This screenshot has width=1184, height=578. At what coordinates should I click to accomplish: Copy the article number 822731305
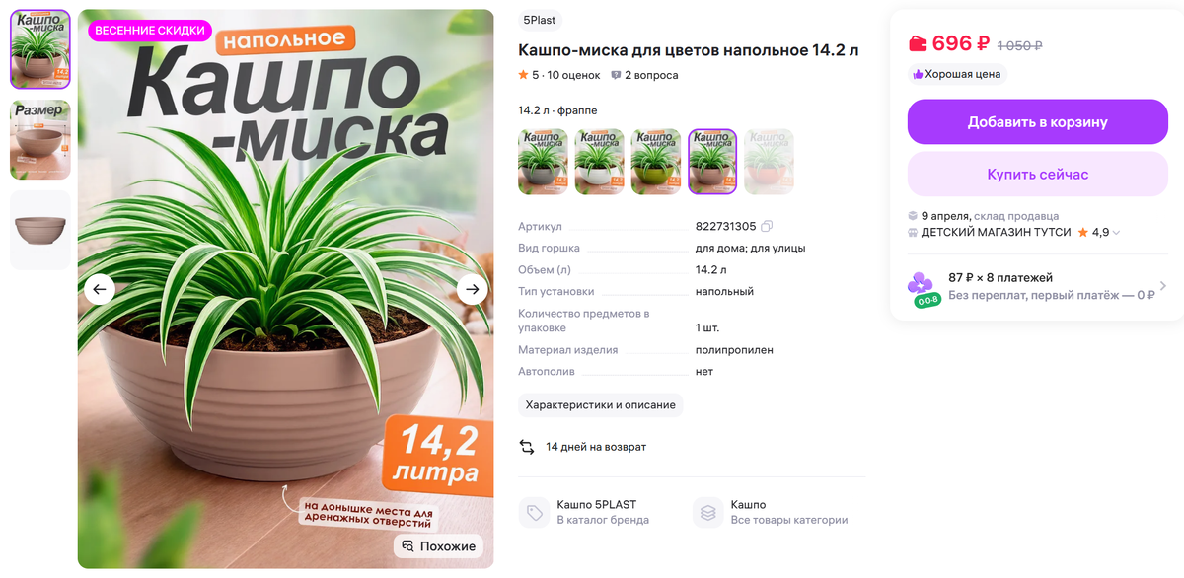[x=767, y=226]
